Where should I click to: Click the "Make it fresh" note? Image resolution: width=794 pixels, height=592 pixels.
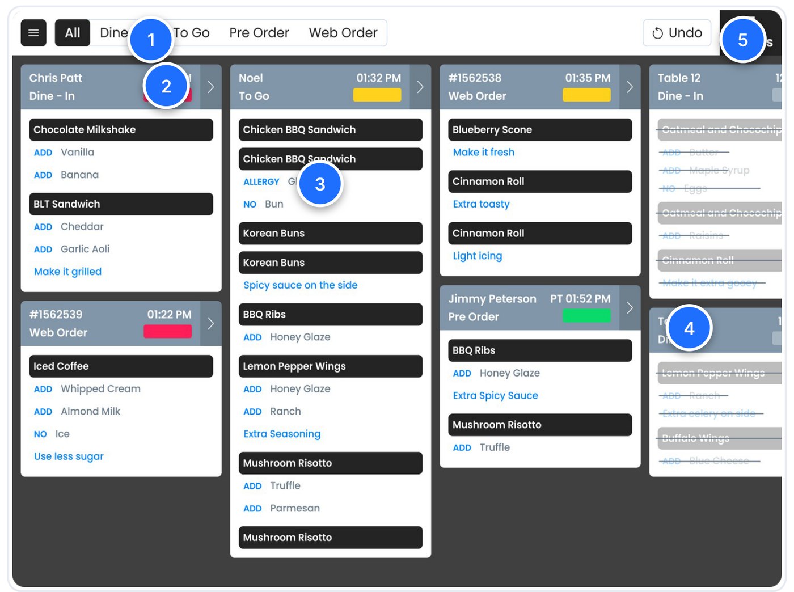(484, 152)
